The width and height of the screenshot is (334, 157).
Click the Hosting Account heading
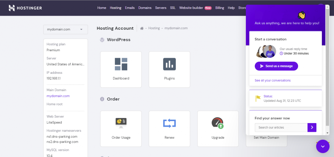tap(115, 28)
